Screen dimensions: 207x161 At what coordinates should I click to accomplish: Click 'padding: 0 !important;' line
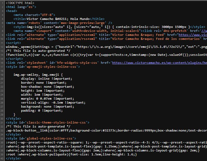pos(42,111)
